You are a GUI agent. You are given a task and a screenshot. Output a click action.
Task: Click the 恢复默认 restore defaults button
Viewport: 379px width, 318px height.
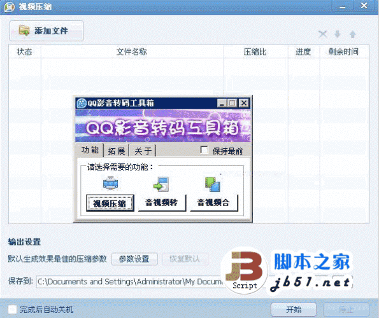click(x=185, y=259)
